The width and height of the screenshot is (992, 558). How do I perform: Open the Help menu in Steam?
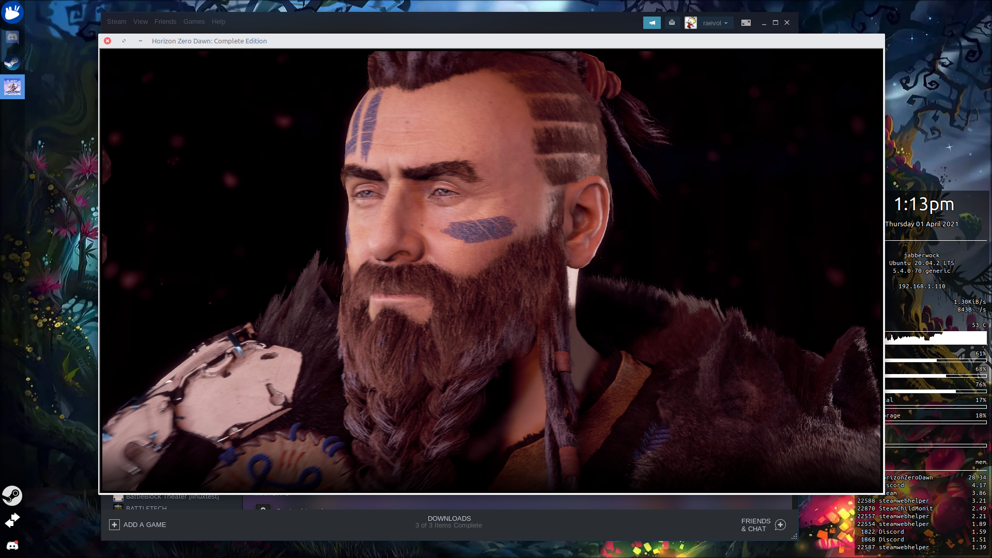(218, 22)
